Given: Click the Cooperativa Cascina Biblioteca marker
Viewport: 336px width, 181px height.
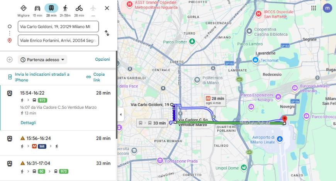Looking at the screenshot, I should pos(249,32).
